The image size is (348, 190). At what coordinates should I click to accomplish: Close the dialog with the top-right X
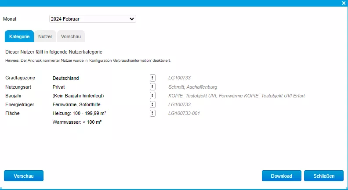[x=344, y=3]
